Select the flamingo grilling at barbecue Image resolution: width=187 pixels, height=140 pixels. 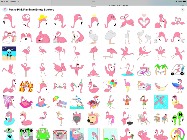127,118
